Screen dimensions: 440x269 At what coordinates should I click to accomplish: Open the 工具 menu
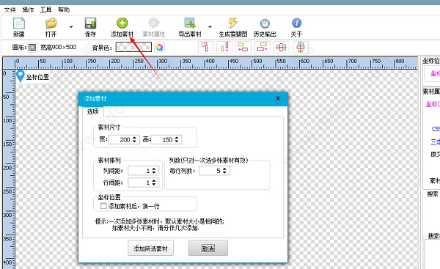point(45,10)
